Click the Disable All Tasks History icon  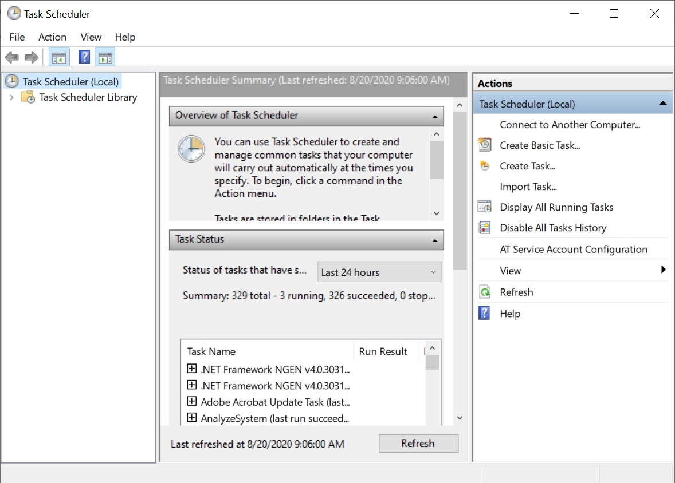click(x=485, y=228)
